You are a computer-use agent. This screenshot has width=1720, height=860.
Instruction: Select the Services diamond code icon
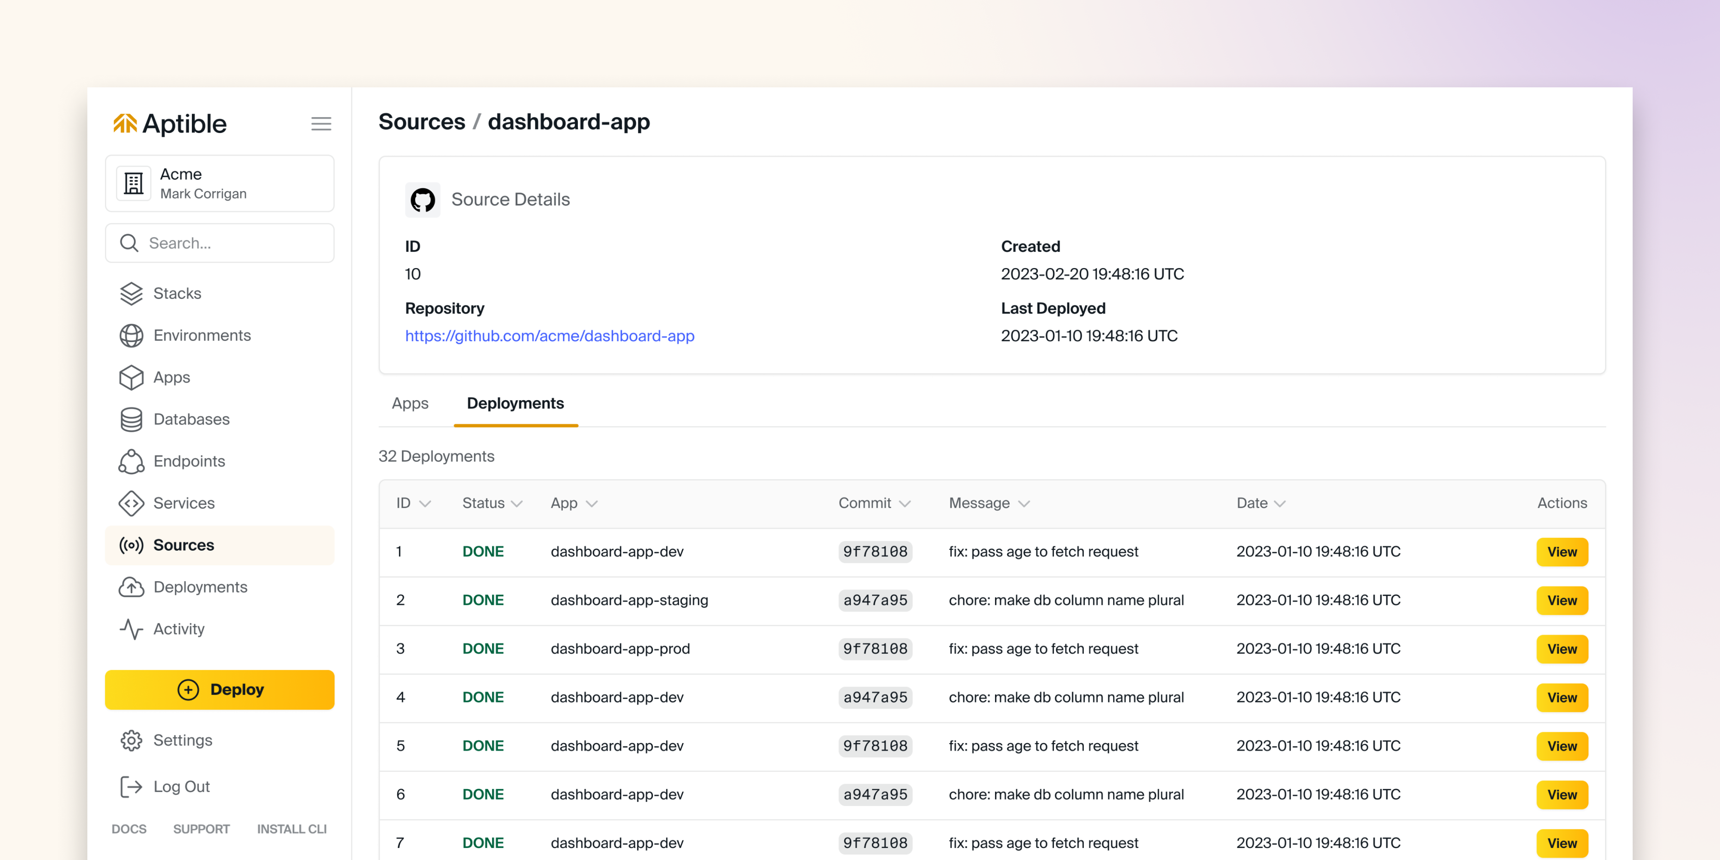click(131, 504)
